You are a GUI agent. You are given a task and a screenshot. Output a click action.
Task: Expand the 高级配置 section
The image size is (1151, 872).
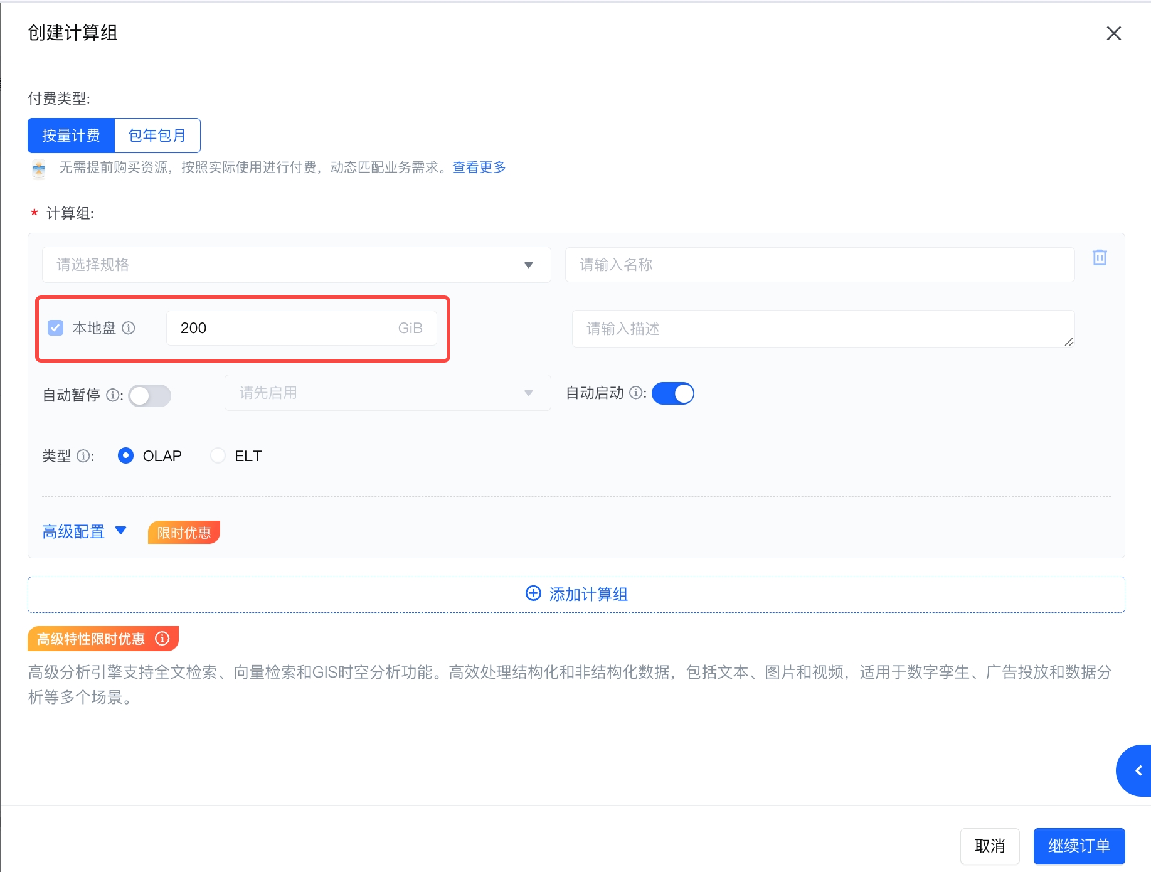(x=85, y=532)
